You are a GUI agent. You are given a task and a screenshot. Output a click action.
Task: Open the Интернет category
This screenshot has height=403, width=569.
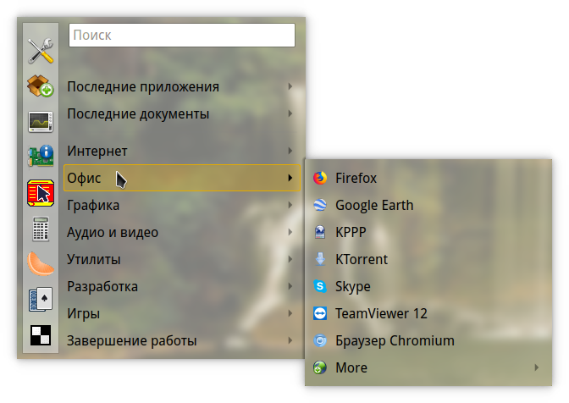pos(182,151)
